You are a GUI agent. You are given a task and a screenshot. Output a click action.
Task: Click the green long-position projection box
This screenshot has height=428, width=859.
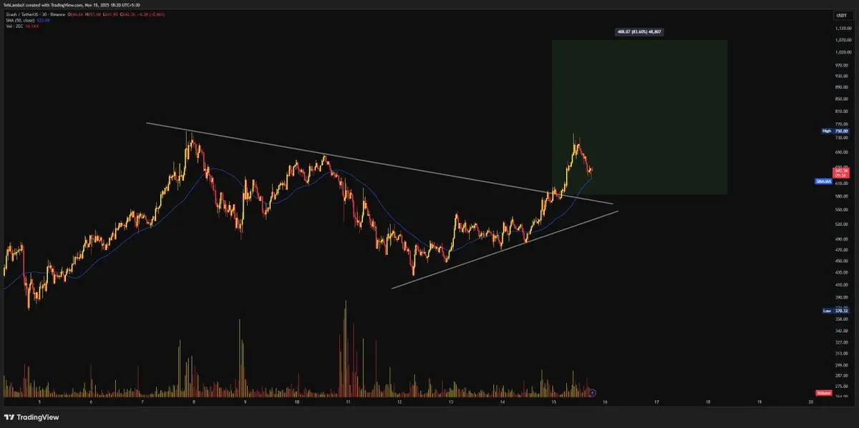(x=639, y=117)
